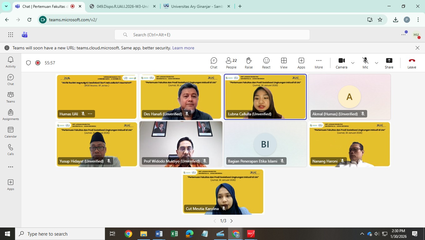
Task: Open Calendar in the left sidebar
Action: click(11, 132)
